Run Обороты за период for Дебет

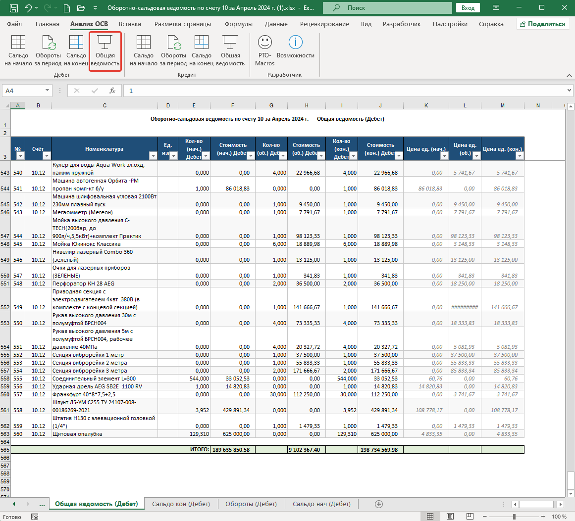point(48,51)
